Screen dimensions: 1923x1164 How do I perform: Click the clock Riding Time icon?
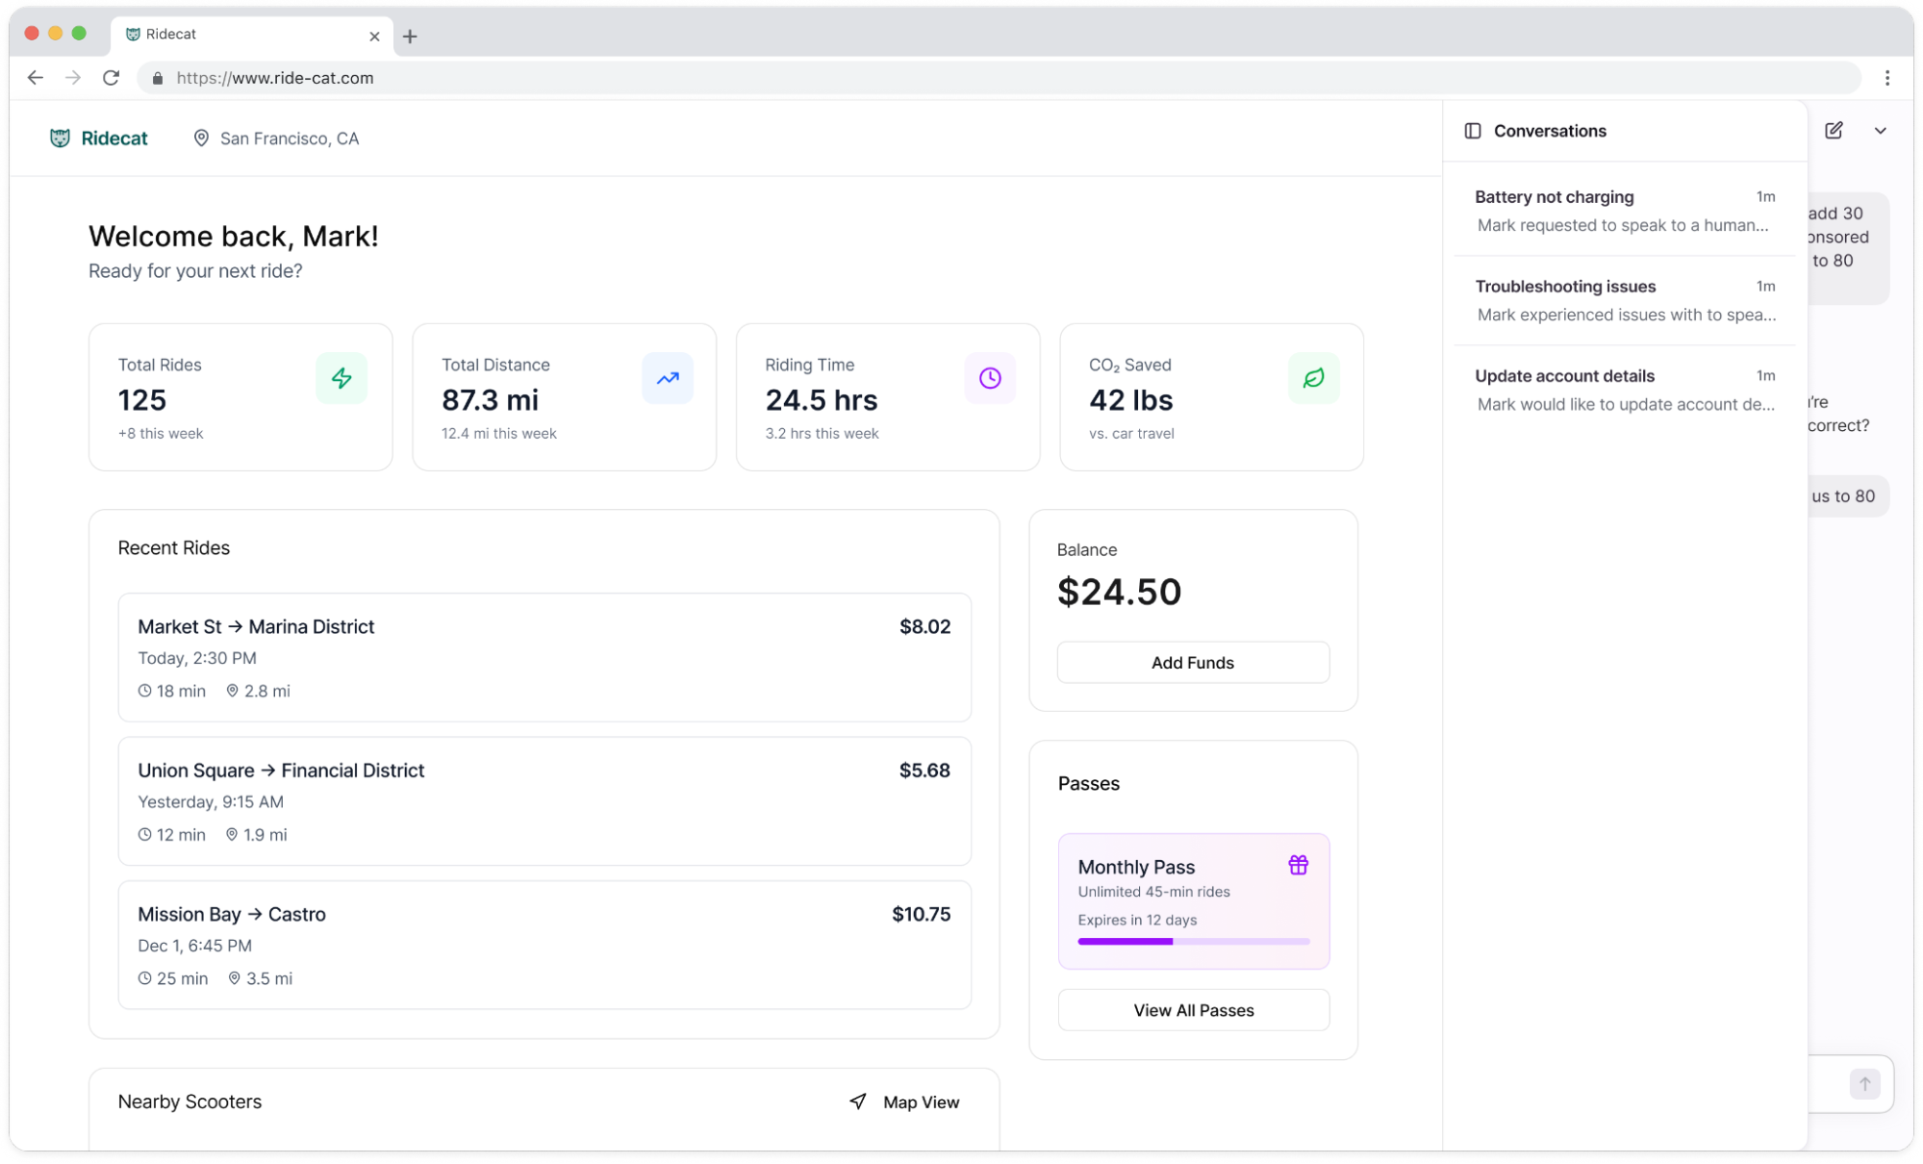point(990,378)
